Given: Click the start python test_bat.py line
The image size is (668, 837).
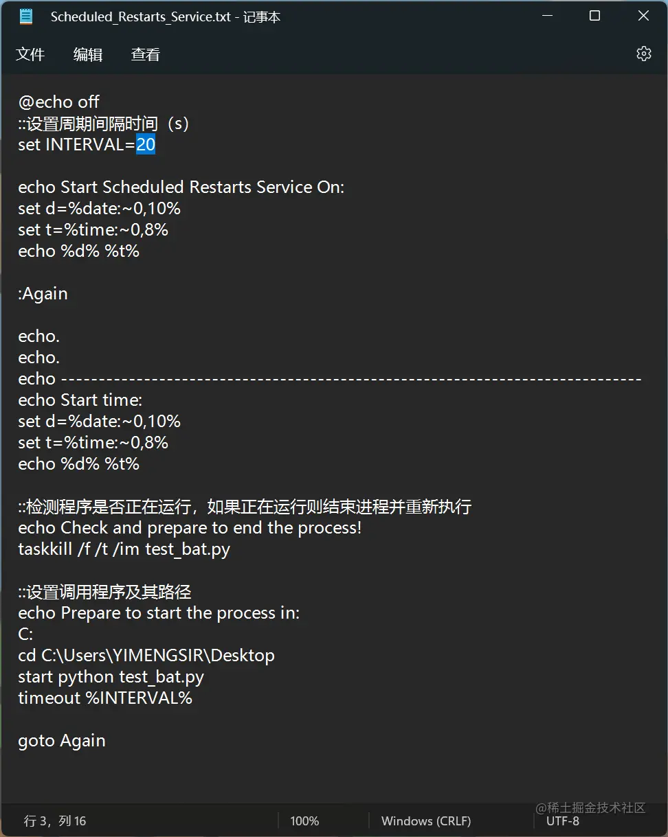Looking at the screenshot, I should coord(111,676).
